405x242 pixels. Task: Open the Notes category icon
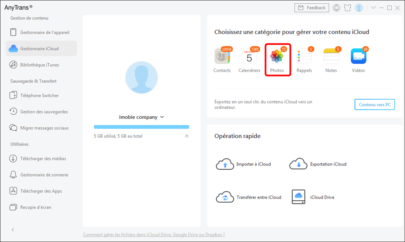tap(331, 56)
